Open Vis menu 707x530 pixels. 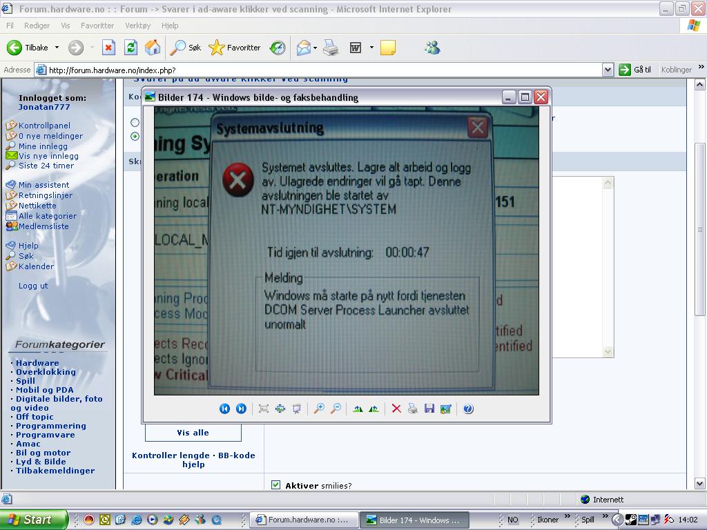(x=66, y=26)
